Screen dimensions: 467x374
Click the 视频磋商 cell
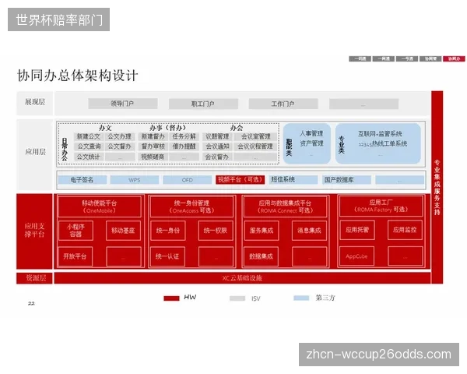point(153,157)
